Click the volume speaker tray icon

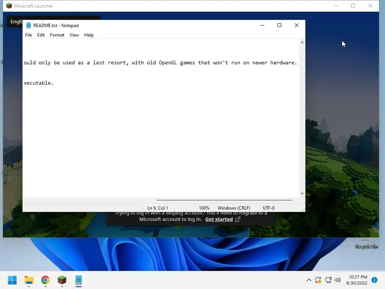coord(338,280)
